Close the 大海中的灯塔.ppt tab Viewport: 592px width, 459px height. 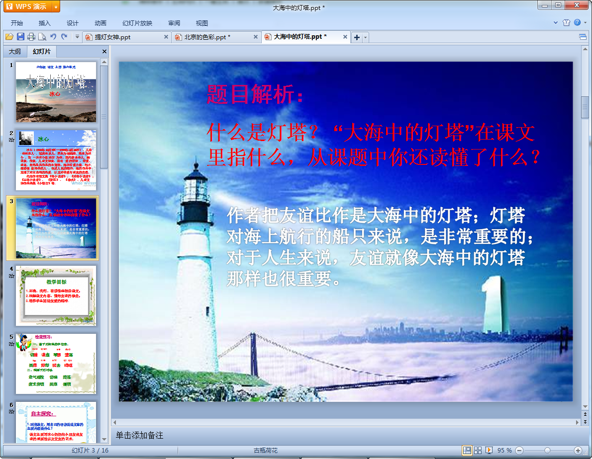pos(345,37)
